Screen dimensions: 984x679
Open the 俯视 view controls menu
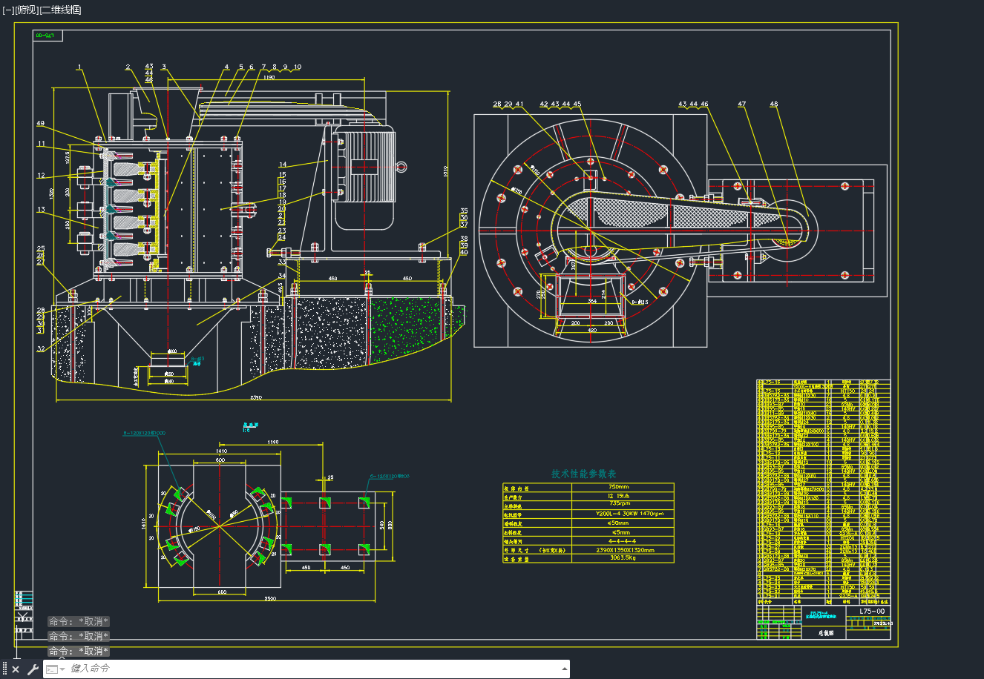(26, 10)
